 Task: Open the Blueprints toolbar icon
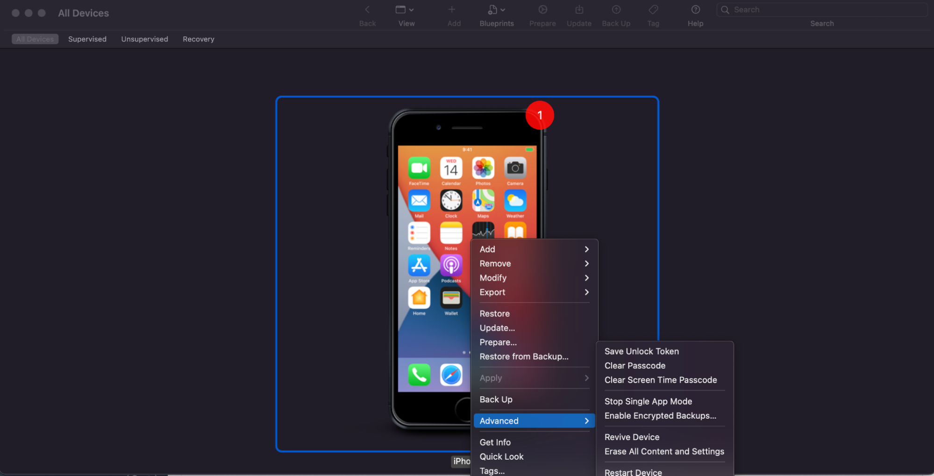click(x=492, y=10)
